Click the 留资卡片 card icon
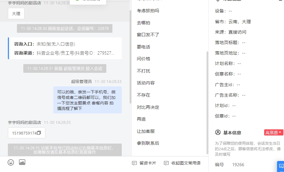 134,163
